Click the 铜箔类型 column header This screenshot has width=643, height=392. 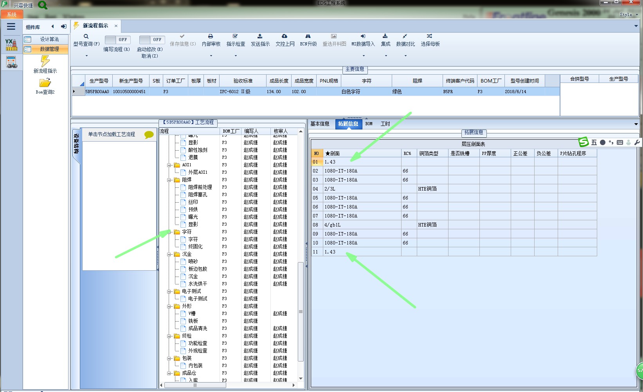(x=432, y=153)
